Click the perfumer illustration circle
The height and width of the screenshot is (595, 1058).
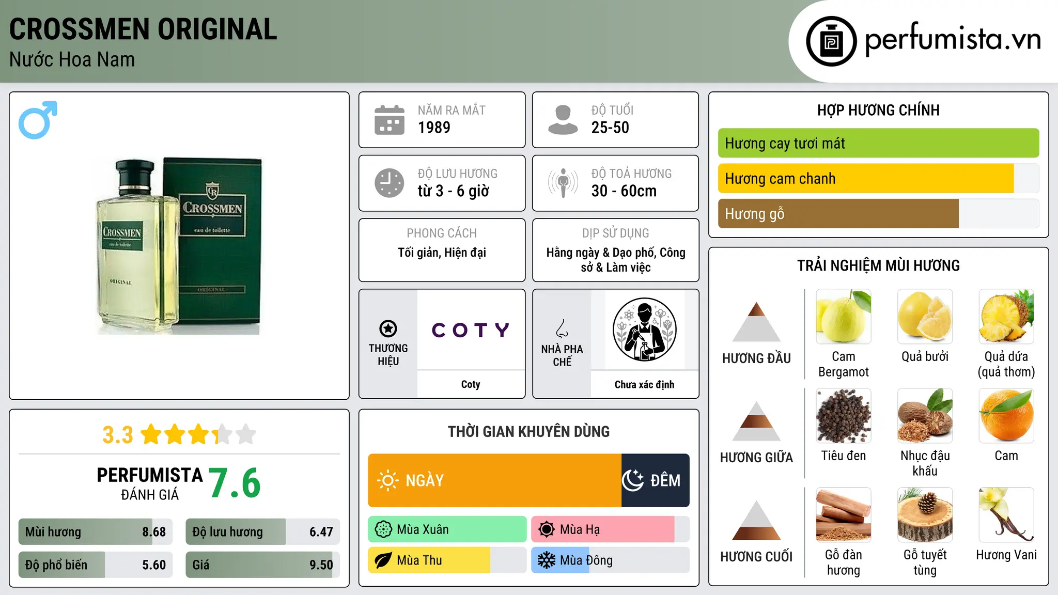tap(644, 330)
